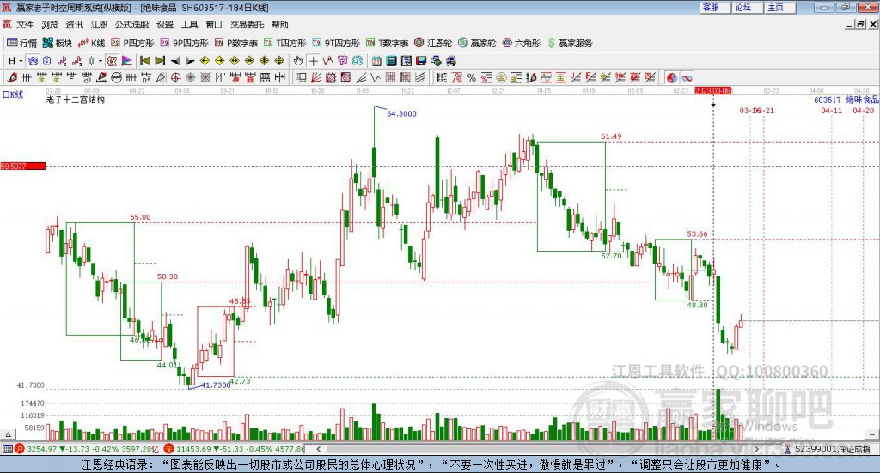
Task: Select the percent % retracement tool
Action: [472, 78]
